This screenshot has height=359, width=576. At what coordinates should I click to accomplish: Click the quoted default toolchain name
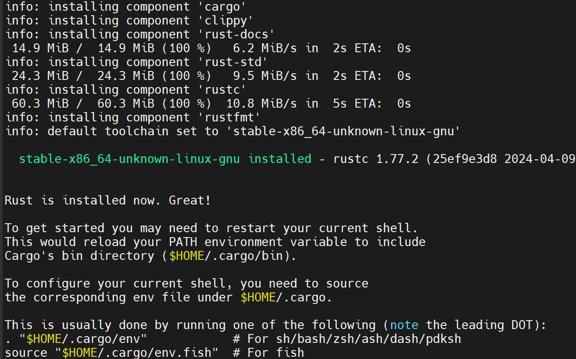343,131
